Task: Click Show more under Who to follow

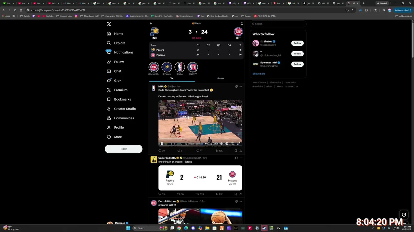Action: tap(259, 74)
